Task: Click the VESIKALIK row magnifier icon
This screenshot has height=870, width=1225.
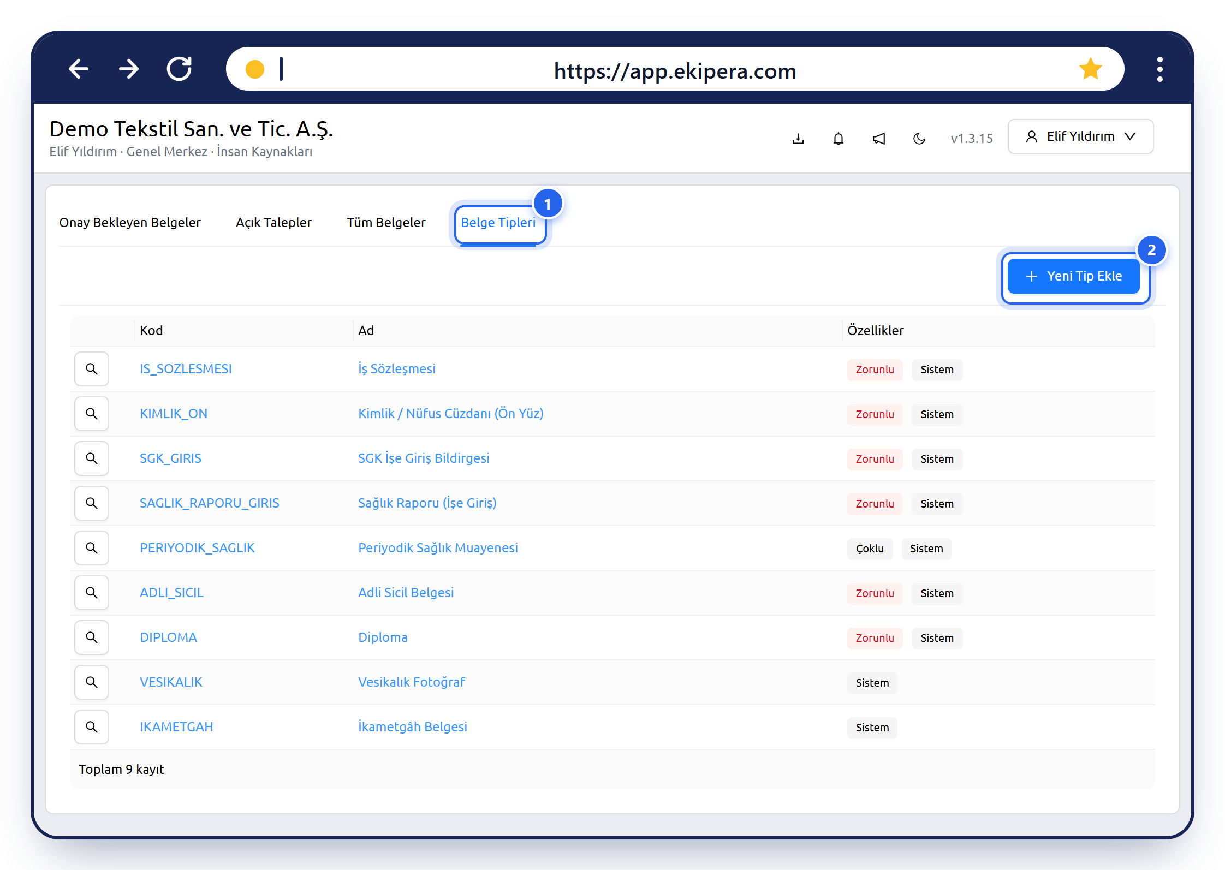Action: 92,682
